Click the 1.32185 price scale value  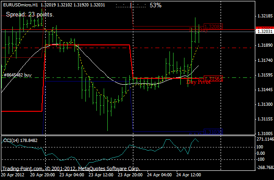265,16
